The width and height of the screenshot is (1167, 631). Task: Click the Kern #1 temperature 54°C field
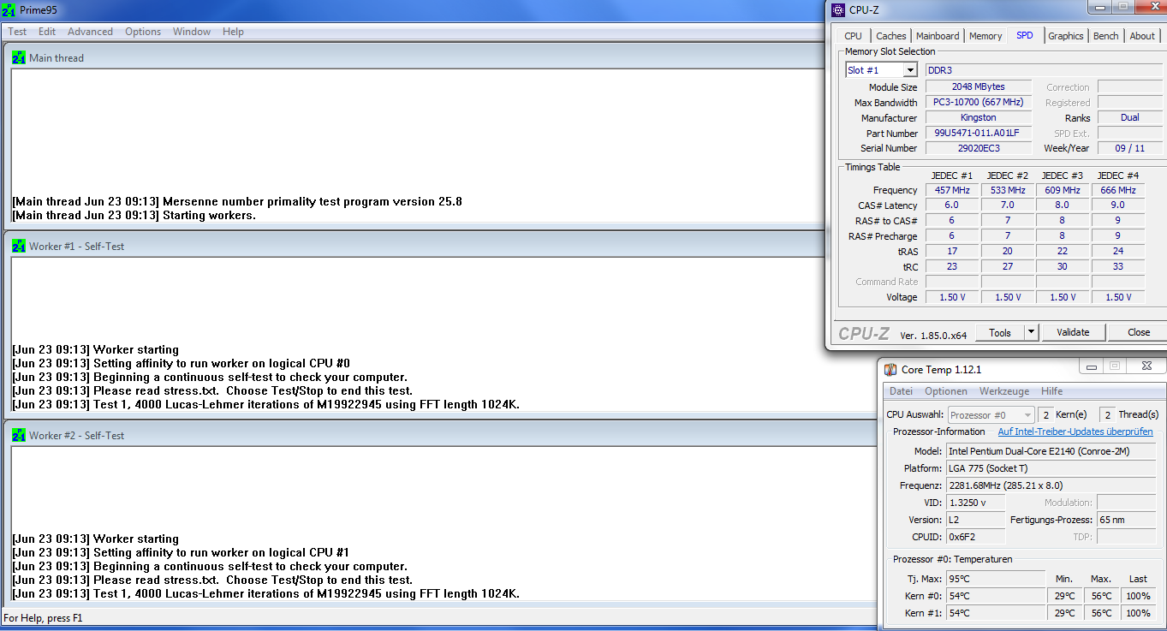point(996,613)
